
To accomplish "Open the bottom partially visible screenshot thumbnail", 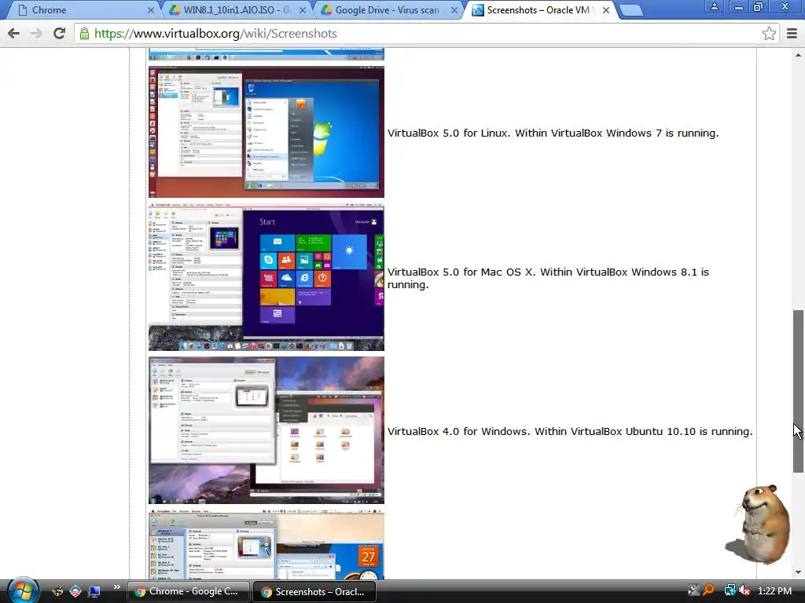I will point(266,545).
